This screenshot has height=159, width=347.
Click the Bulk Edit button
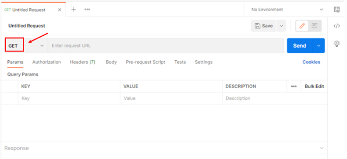click(314, 86)
